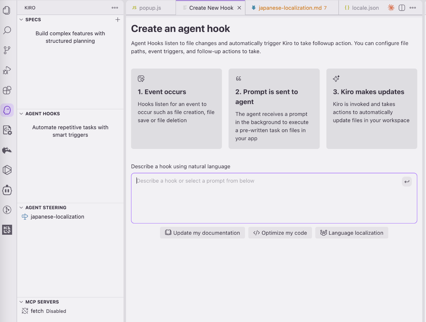Open the Git graph circle icon
This screenshot has width=426, height=322.
7,210
